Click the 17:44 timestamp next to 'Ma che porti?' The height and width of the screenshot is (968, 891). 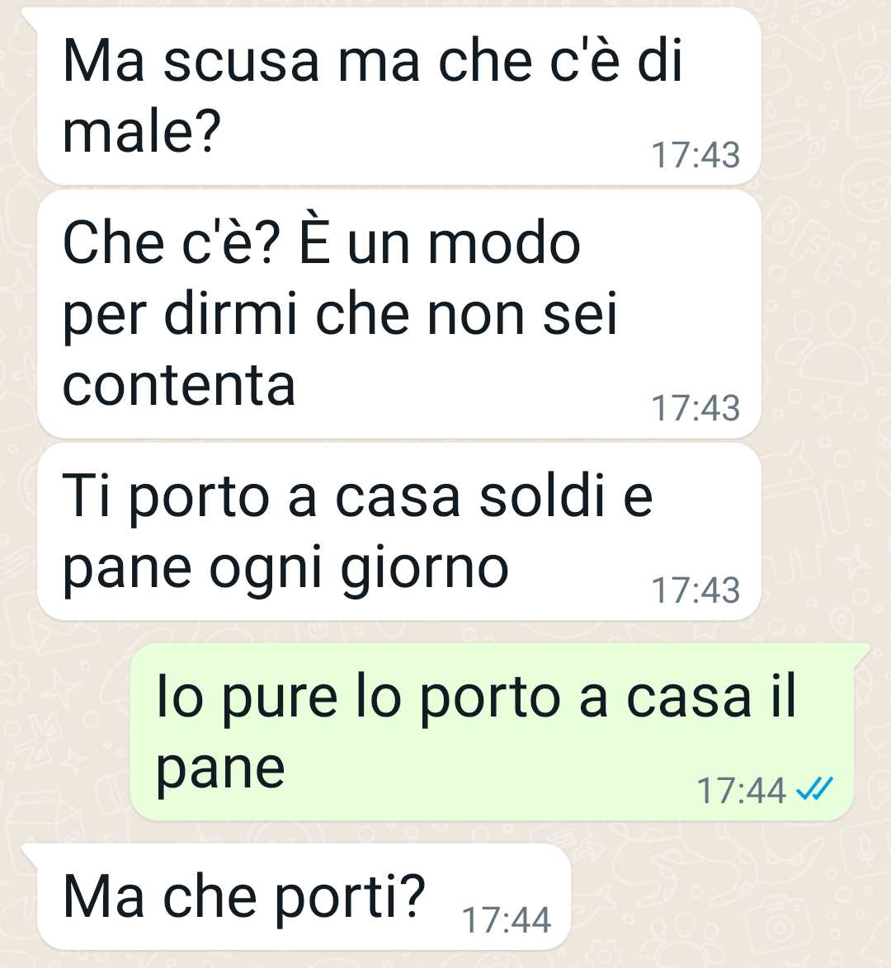pos(506,920)
